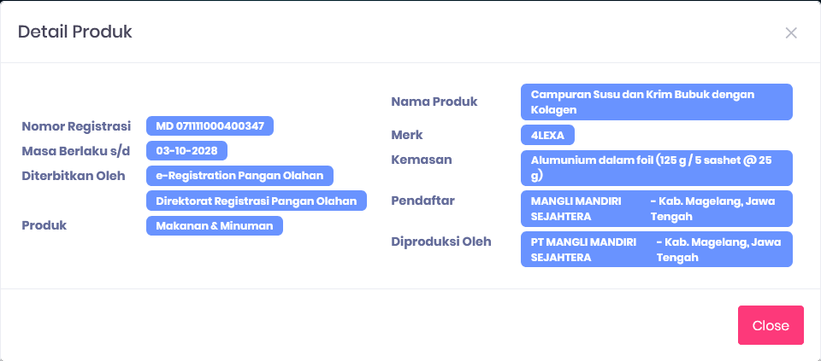Click the registration number badge MD 071111000400347

pyautogui.click(x=210, y=126)
